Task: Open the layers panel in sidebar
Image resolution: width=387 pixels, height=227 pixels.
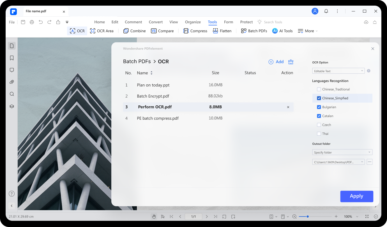Action: point(12,106)
